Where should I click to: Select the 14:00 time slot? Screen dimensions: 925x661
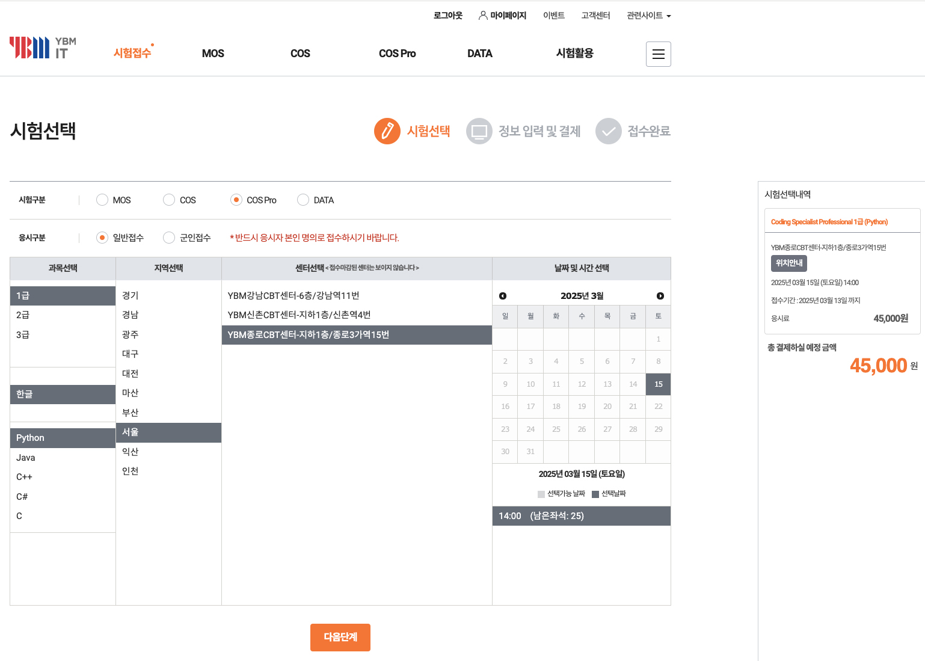coord(582,516)
